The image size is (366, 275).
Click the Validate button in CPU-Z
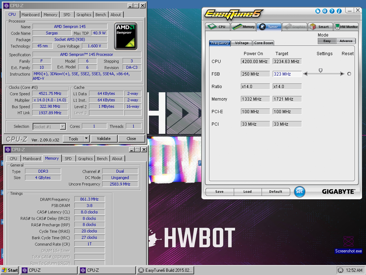pos(104,139)
